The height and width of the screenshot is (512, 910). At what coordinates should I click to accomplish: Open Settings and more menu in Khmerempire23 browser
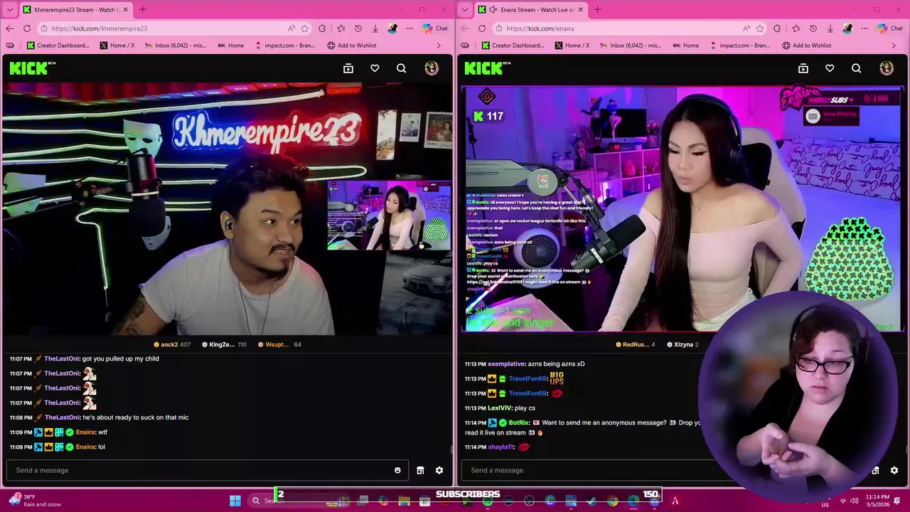click(409, 28)
